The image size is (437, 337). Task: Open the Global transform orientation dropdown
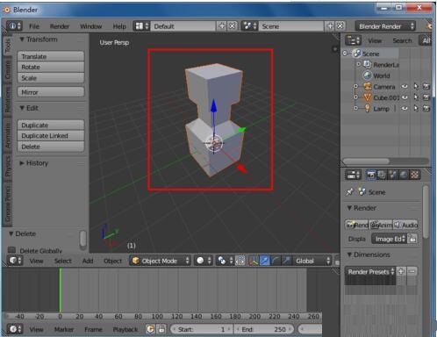[x=312, y=261]
